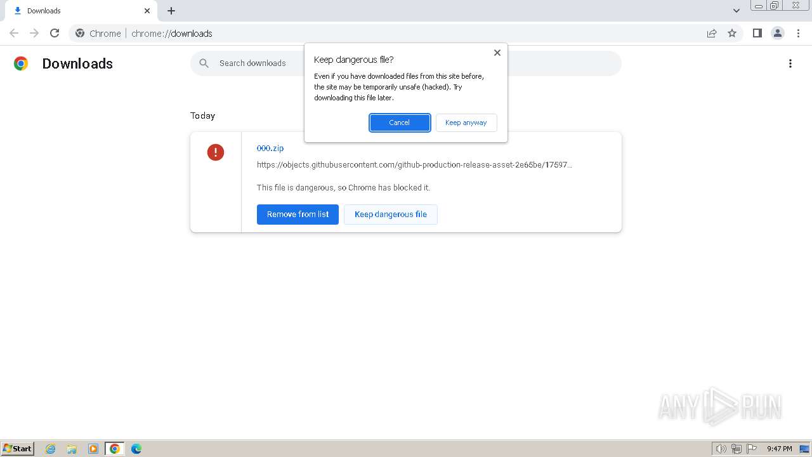812x457 pixels.
Task: Click the 9:47 PM system clock
Action: [780, 449]
